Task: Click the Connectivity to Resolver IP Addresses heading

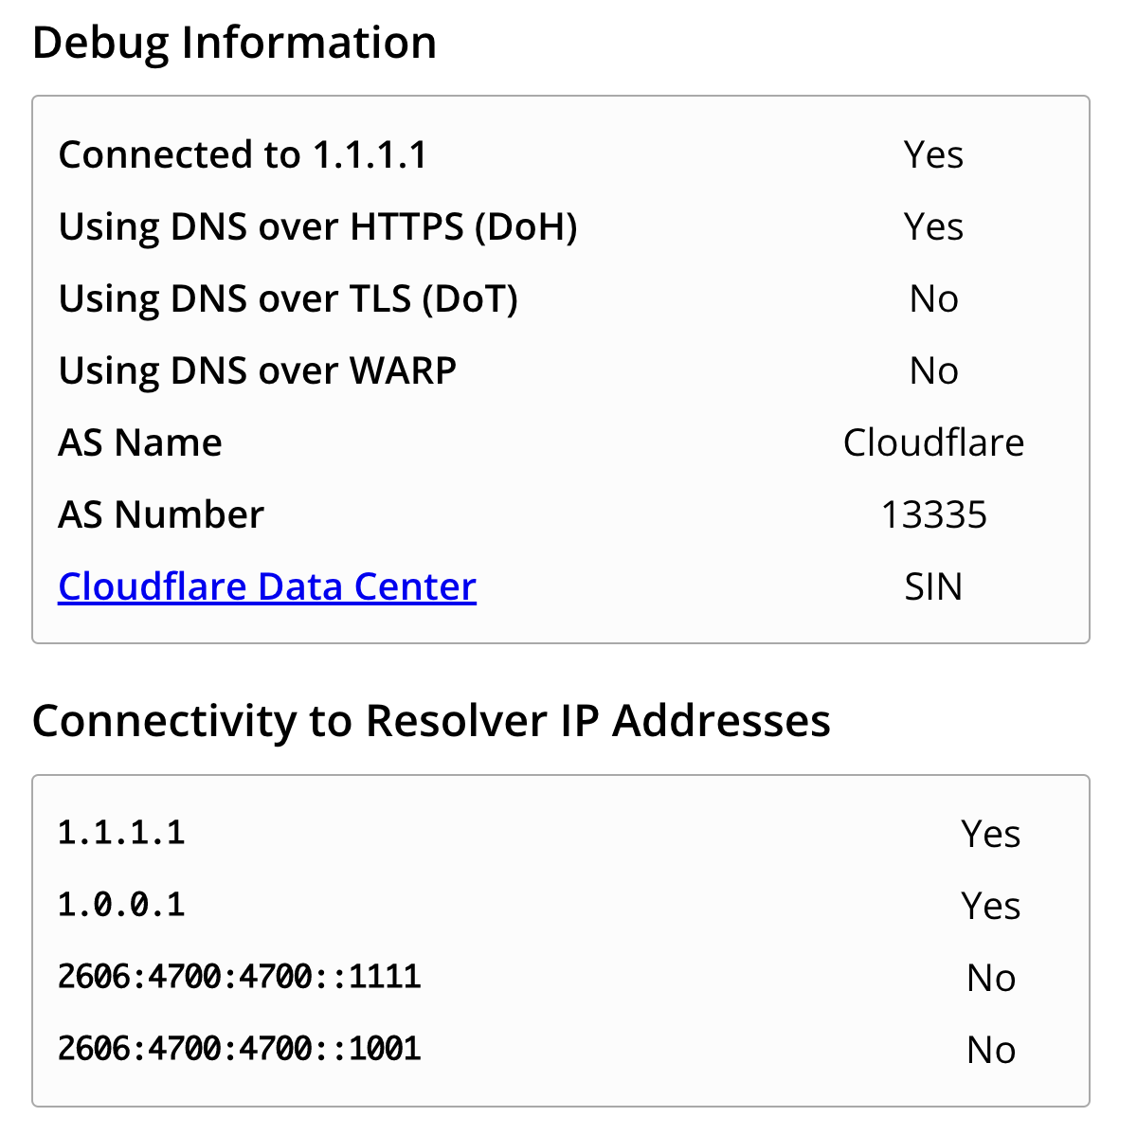Action: click(x=431, y=720)
